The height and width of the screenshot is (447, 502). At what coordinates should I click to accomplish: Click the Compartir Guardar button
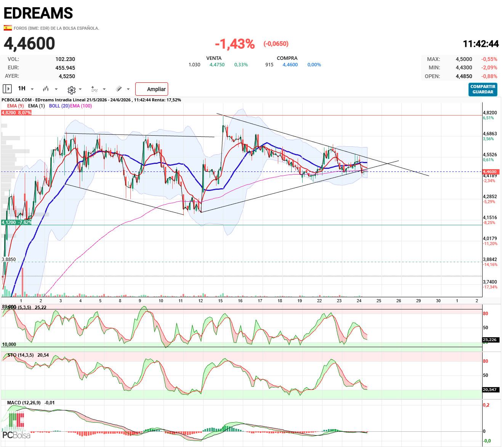coord(483,90)
